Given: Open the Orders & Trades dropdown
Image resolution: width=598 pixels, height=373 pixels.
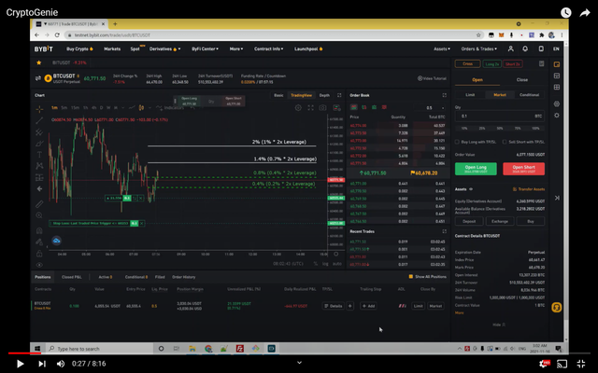Looking at the screenshot, I should pyautogui.click(x=479, y=48).
